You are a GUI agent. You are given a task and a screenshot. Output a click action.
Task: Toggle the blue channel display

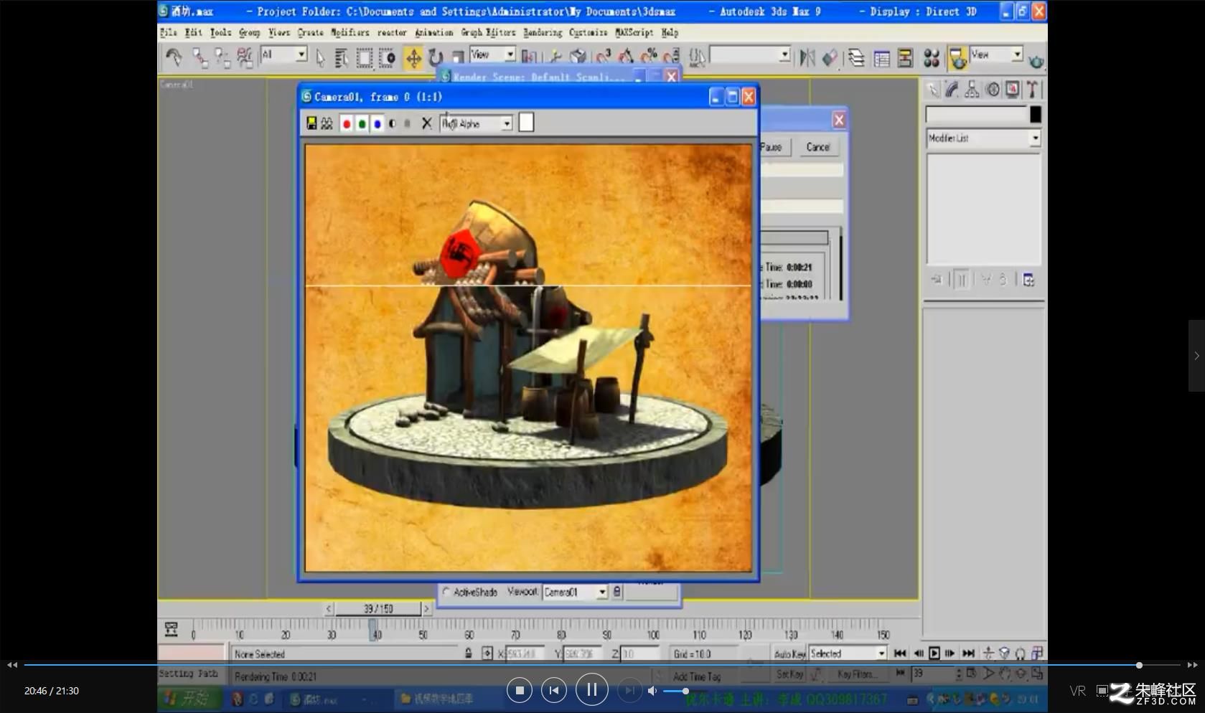tap(378, 123)
